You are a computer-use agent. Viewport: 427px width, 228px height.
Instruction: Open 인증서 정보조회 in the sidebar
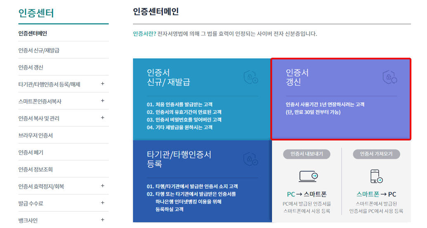[x=35, y=169]
